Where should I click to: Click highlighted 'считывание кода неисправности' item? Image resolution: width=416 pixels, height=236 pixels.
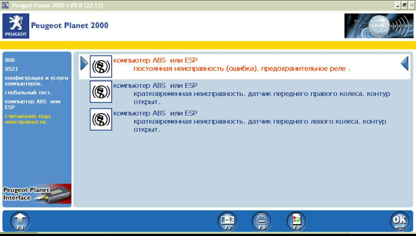pyautogui.click(x=28, y=119)
